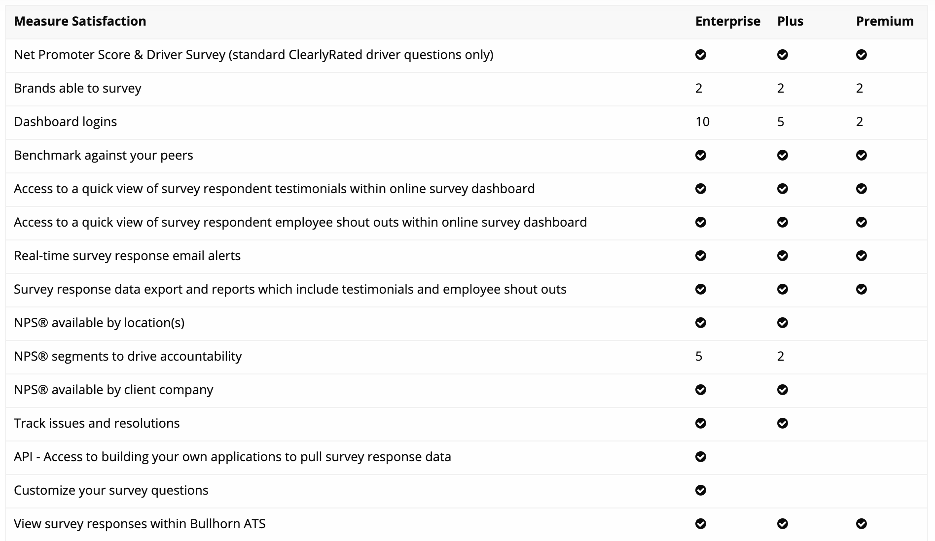Click Plus checkmark for Benchmark against your peers
The width and height of the screenshot is (935, 541).
[x=783, y=155]
